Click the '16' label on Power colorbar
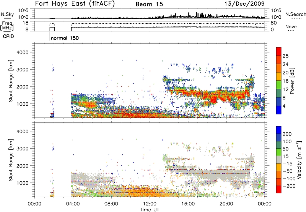Screen dimensions: 306x212 click(x=285, y=81)
